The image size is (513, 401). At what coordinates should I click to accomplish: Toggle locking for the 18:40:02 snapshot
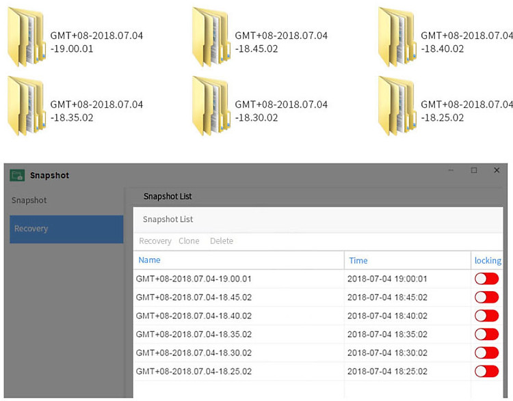click(486, 316)
